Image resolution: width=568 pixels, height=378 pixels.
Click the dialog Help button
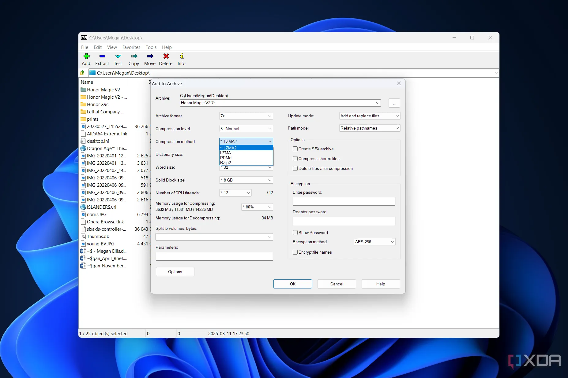point(381,284)
